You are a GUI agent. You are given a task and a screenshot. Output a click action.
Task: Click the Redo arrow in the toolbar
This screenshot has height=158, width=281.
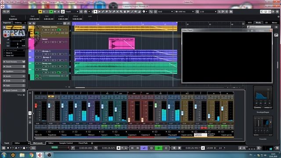(8, 12)
